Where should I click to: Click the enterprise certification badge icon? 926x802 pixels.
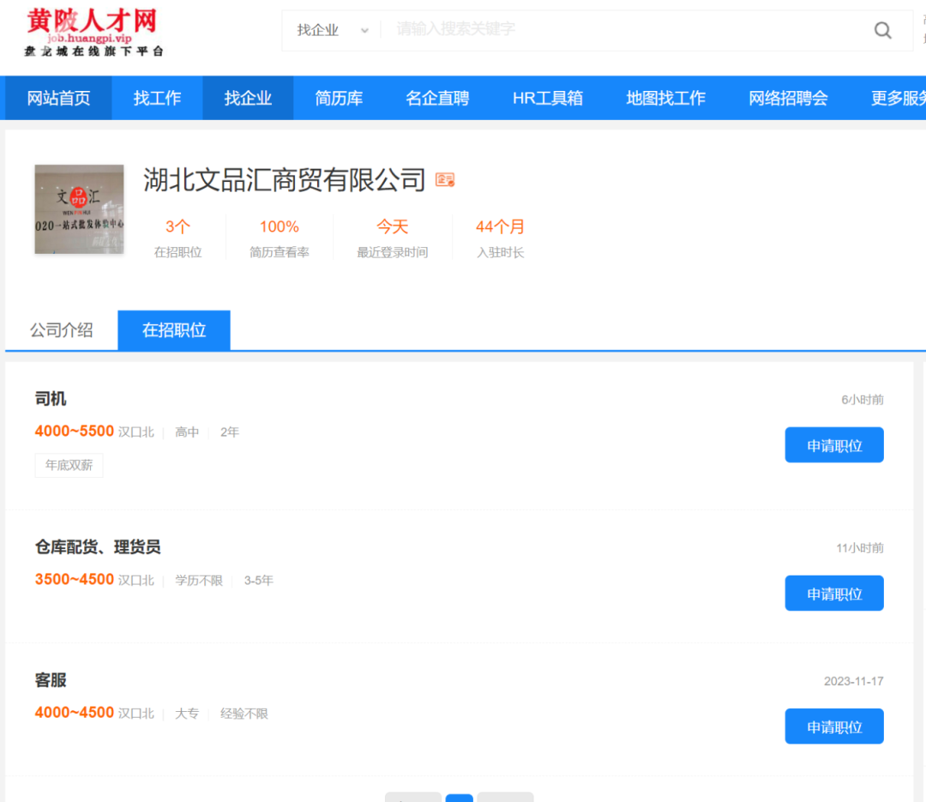[x=445, y=179]
